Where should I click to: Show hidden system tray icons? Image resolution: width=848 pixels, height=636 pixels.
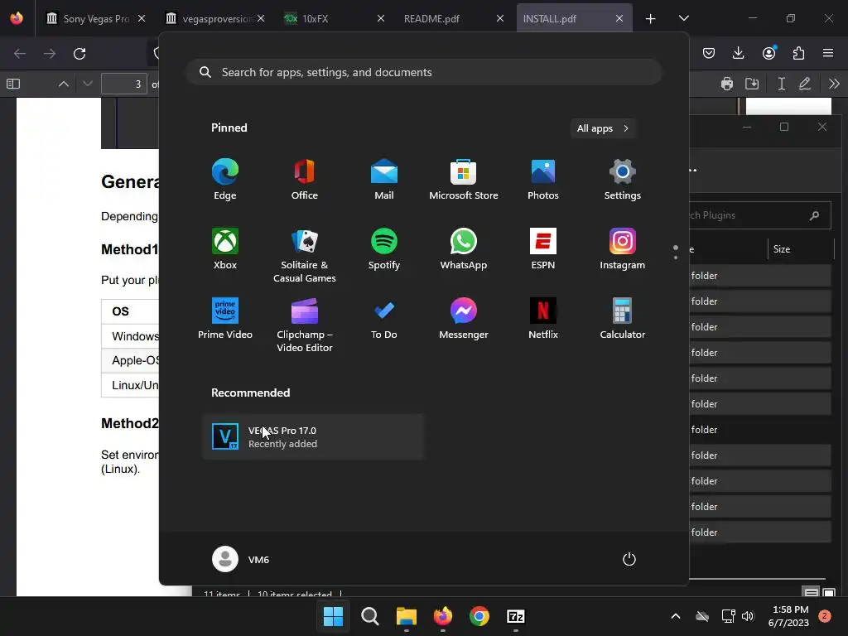676,616
